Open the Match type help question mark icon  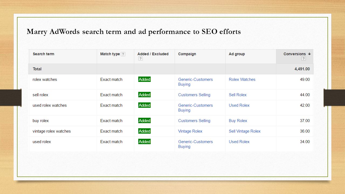123,54
